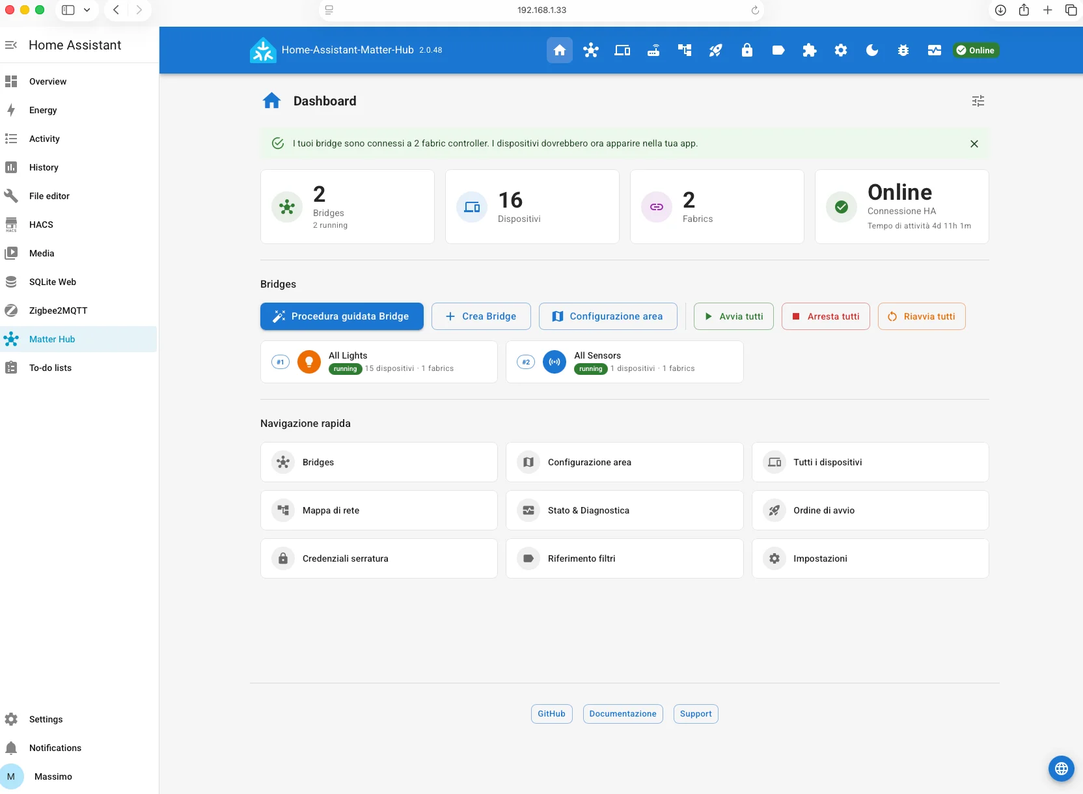Viewport: 1083px width, 794px height.
Task: Open Notifications in the sidebar
Action: pos(79,748)
